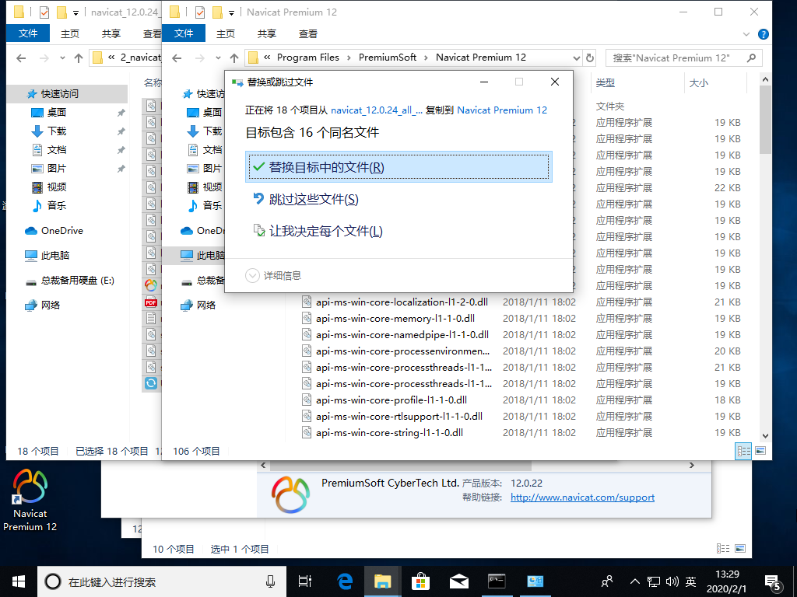Click File Explorer taskbar icon
The image size is (797, 597).
pyautogui.click(x=383, y=581)
